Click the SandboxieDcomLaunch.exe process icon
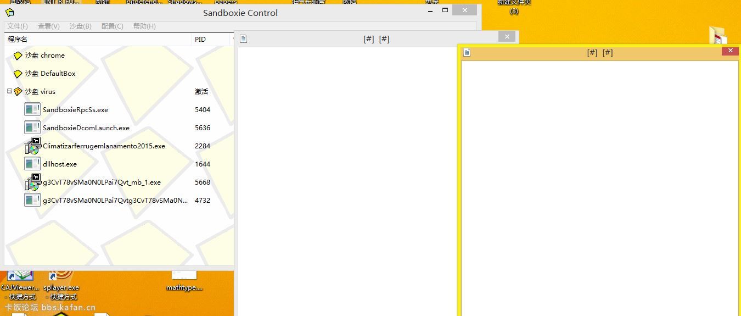 pyautogui.click(x=32, y=127)
